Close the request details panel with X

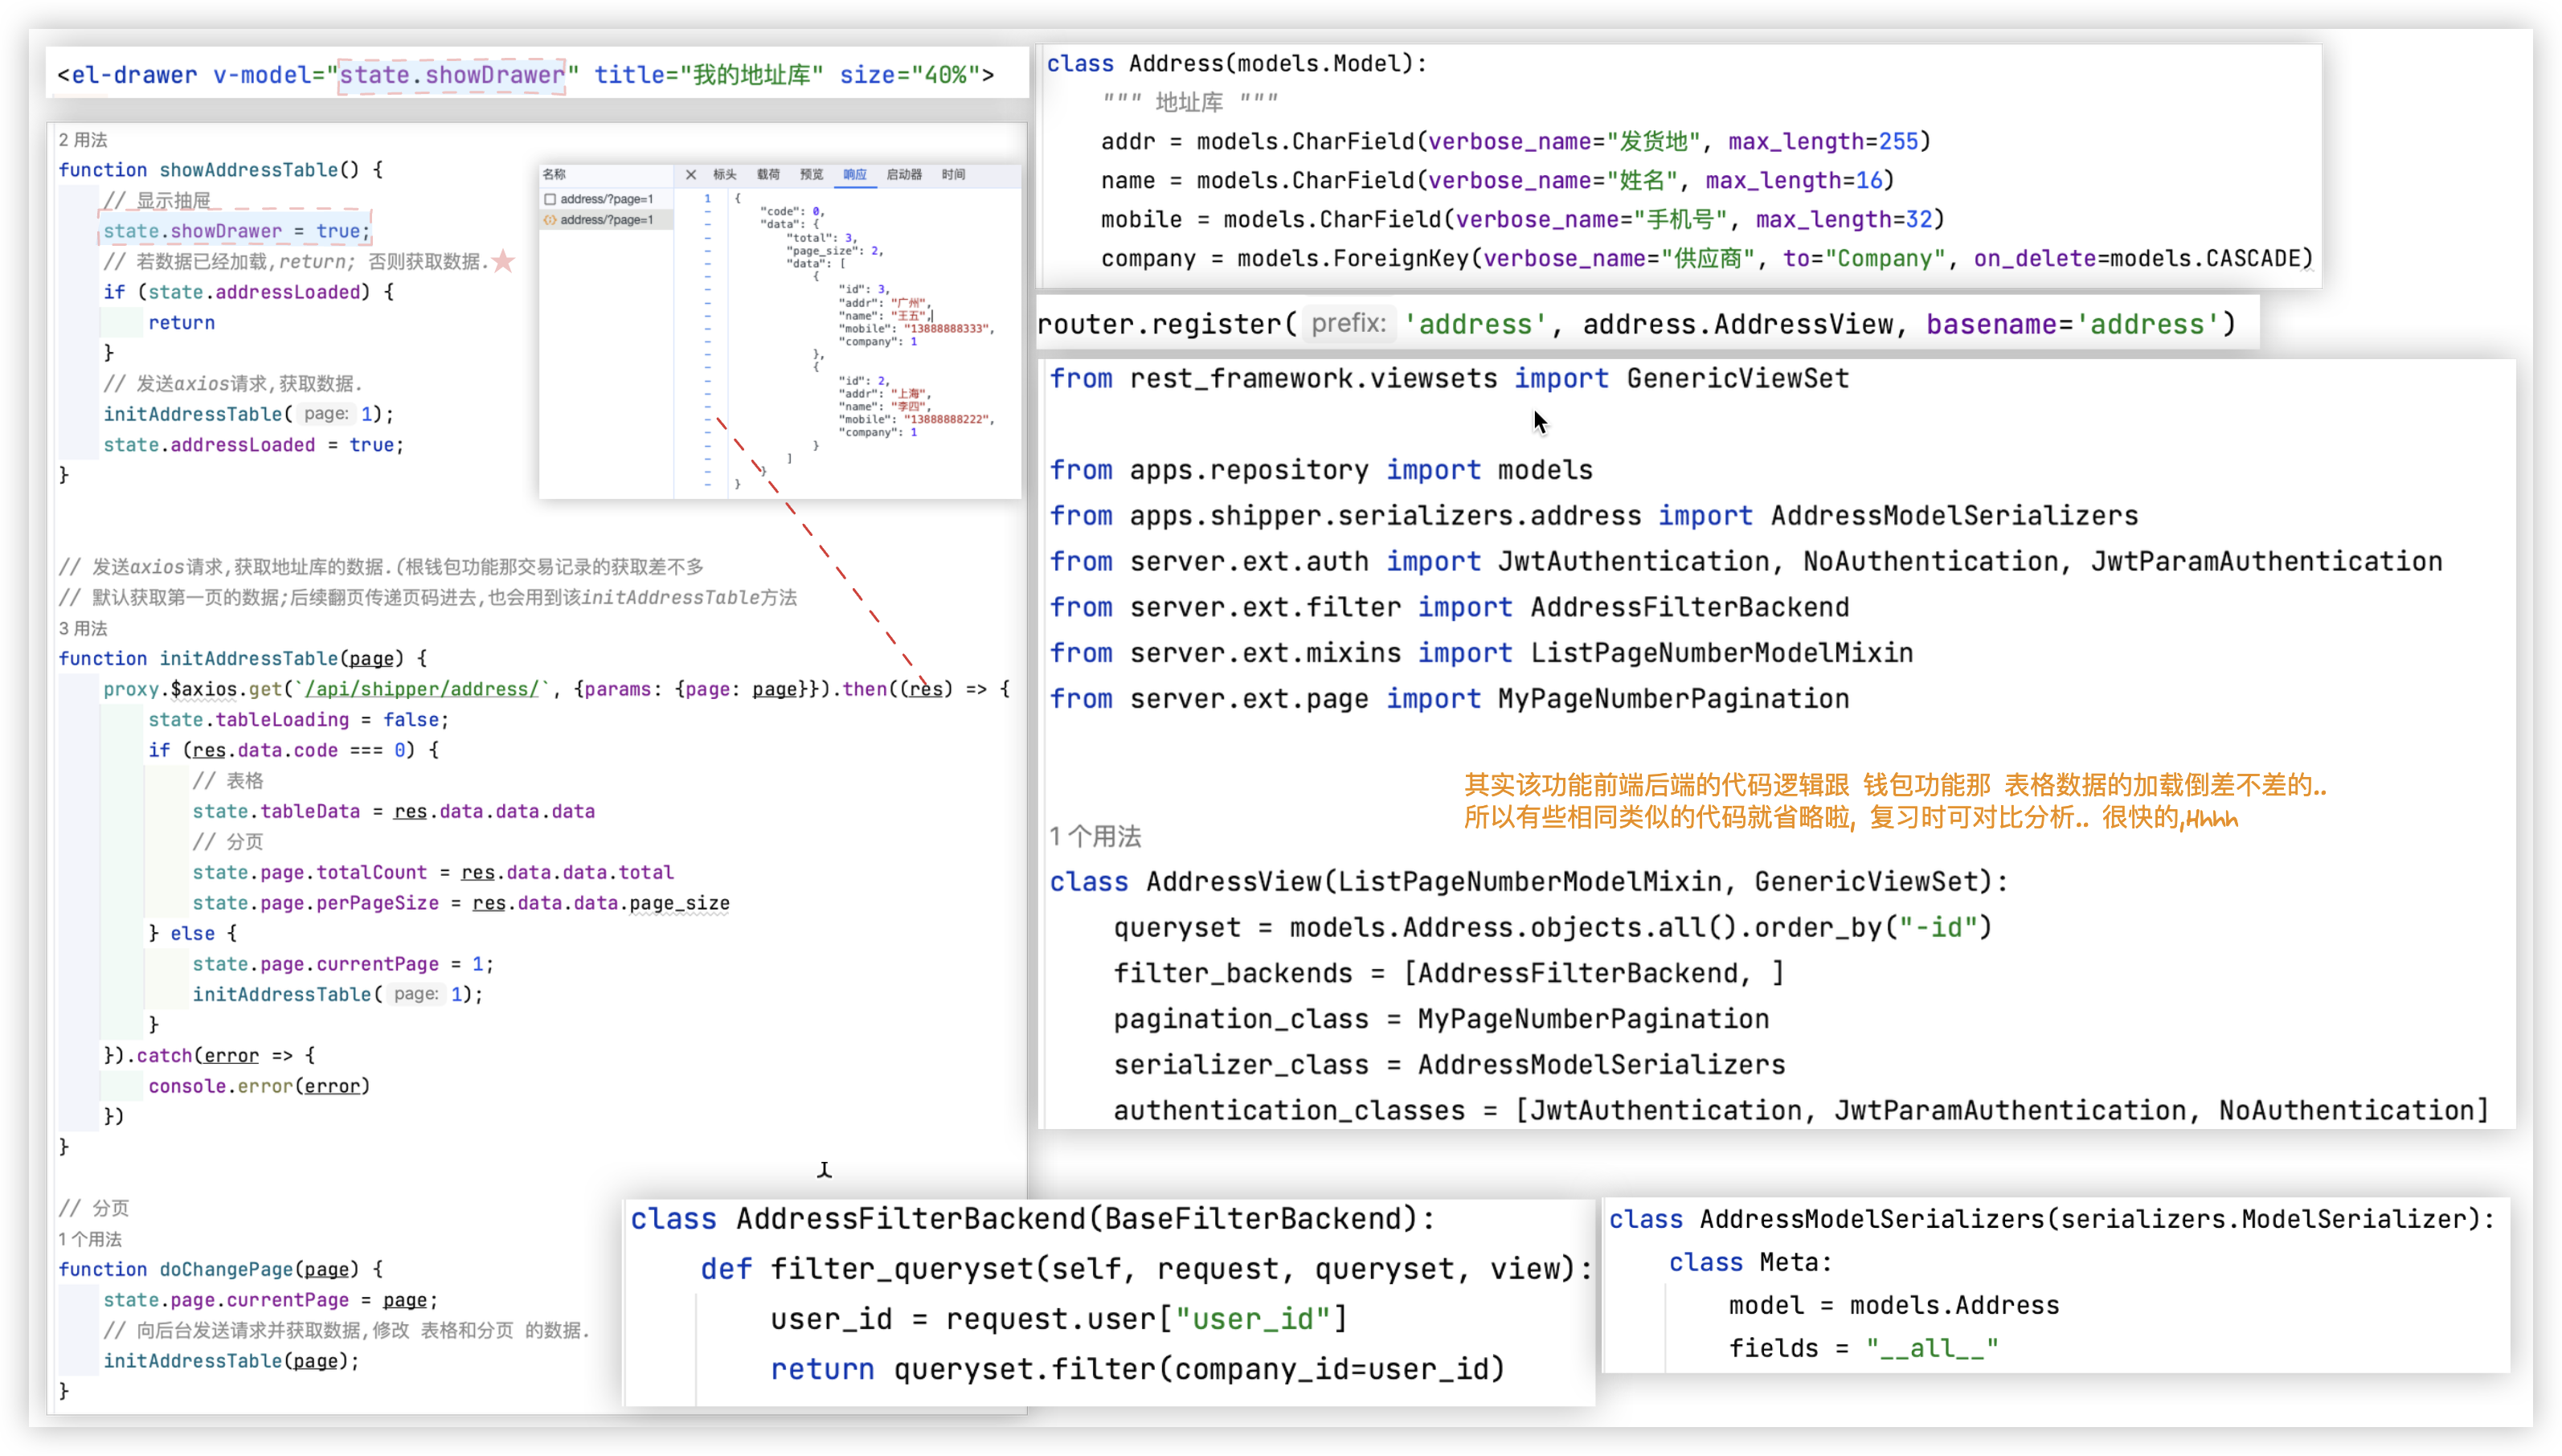click(691, 174)
